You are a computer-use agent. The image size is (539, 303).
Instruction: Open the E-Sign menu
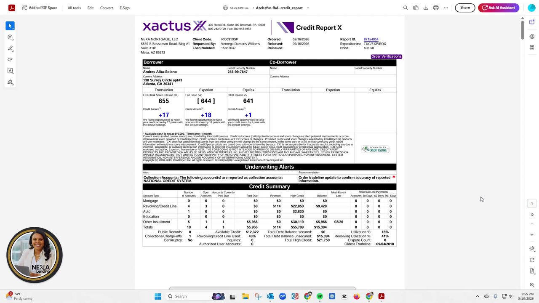(x=125, y=8)
